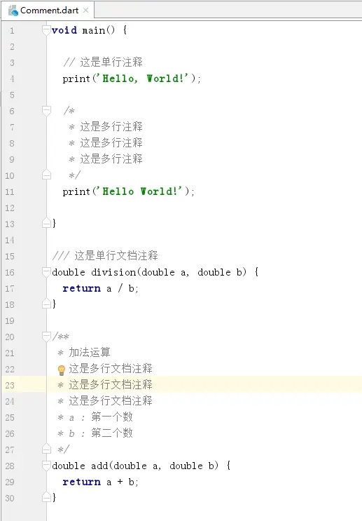Click the single-line comment on line 3

click(103, 62)
